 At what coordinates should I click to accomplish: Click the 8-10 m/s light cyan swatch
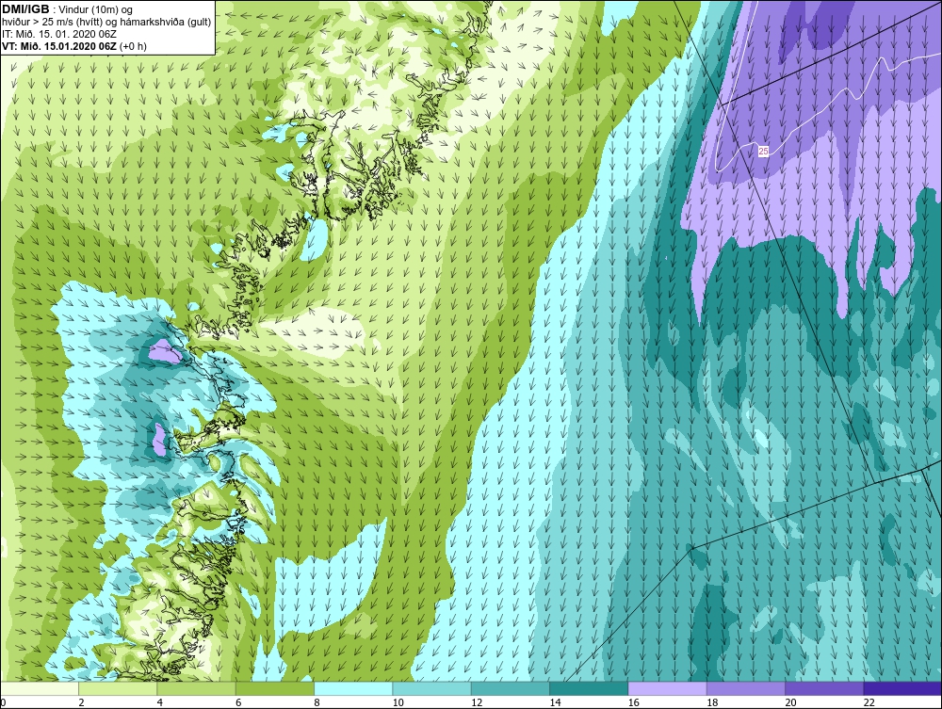tap(353, 688)
